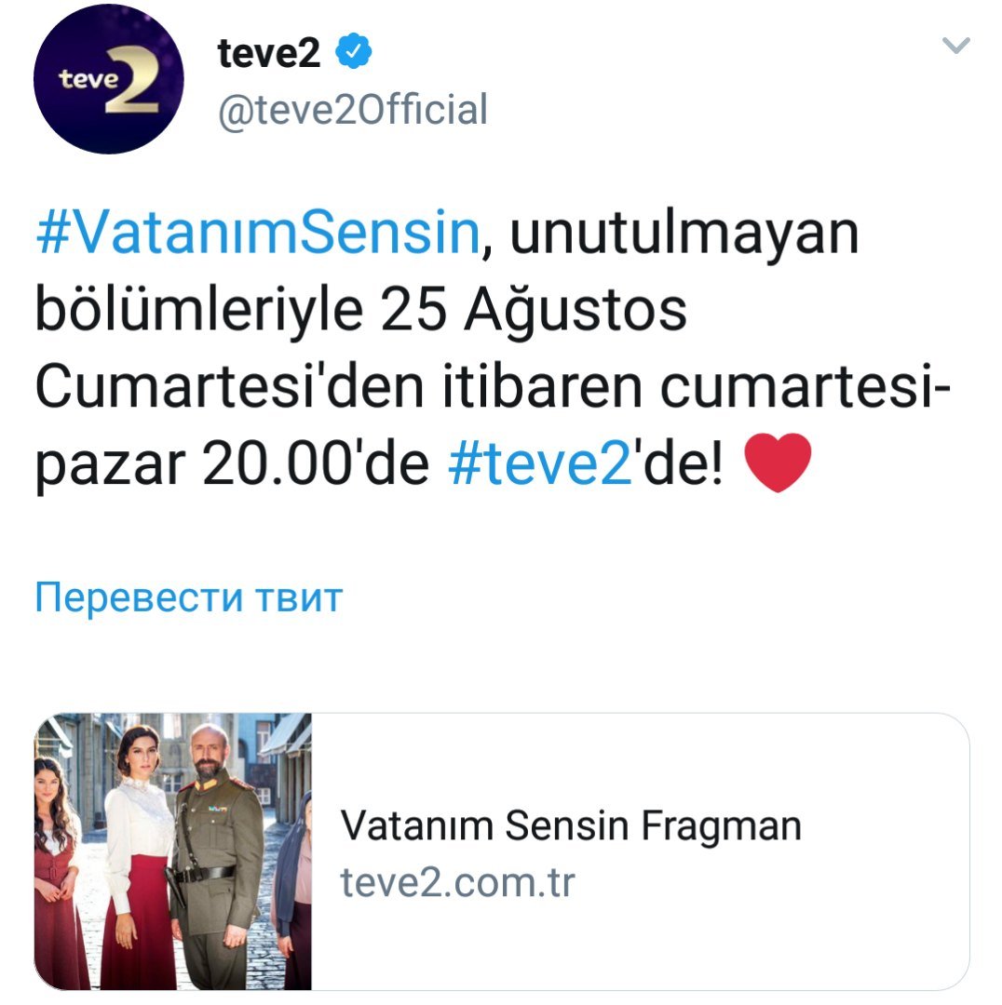Open the Vatanım Sensin card thumbnail
Screen dimensions: 1002x1005
point(172,851)
